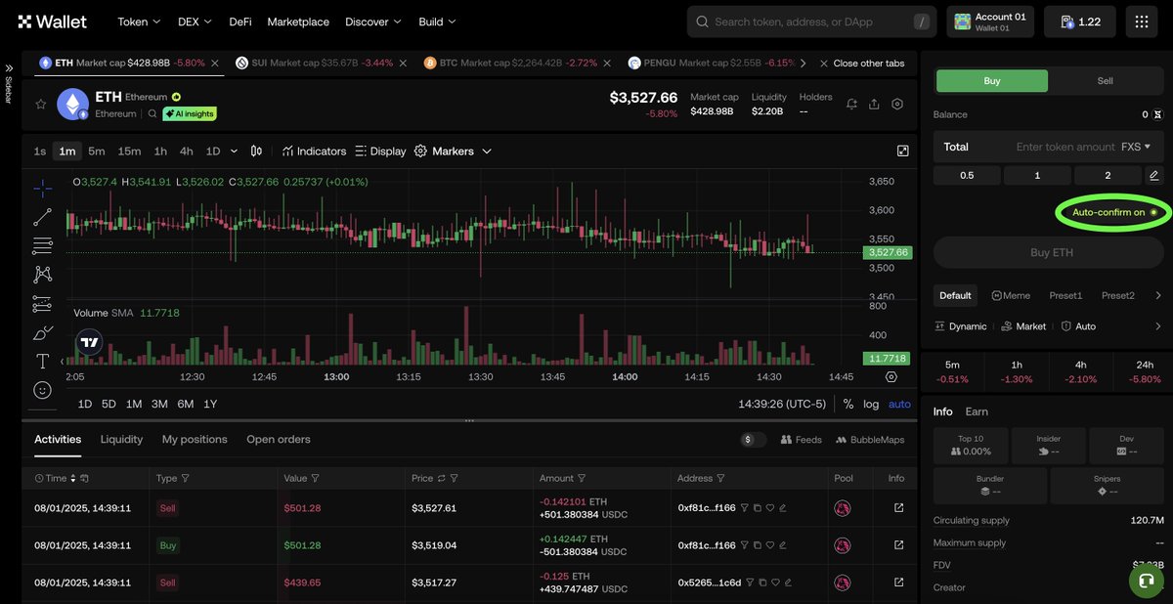Click the candlestick chart type icon
Viewport: 1173px width, 604px height.
[256, 151]
